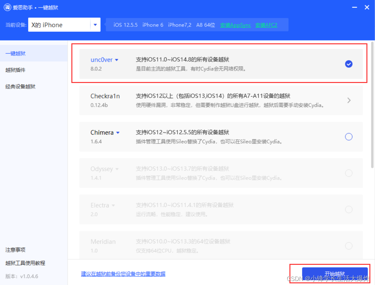Image resolution: width=375 pixels, height=285 pixels.
Task: Open 越狱工具使用教程 in the sidebar
Action: coord(25,263)
